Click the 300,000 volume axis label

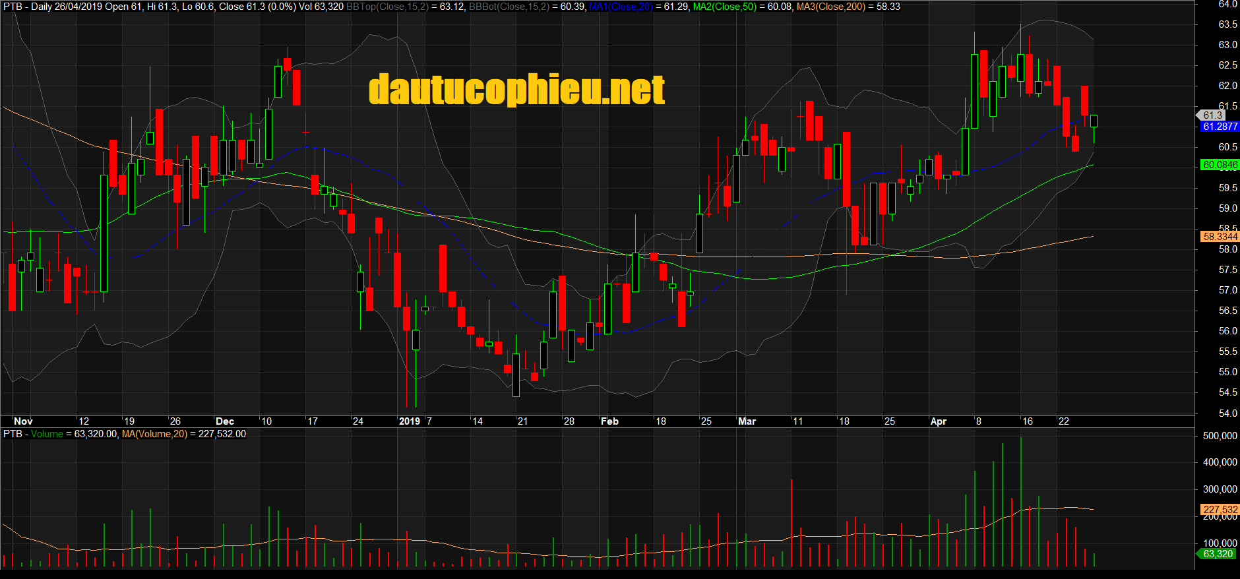(x=1220, y=489)
